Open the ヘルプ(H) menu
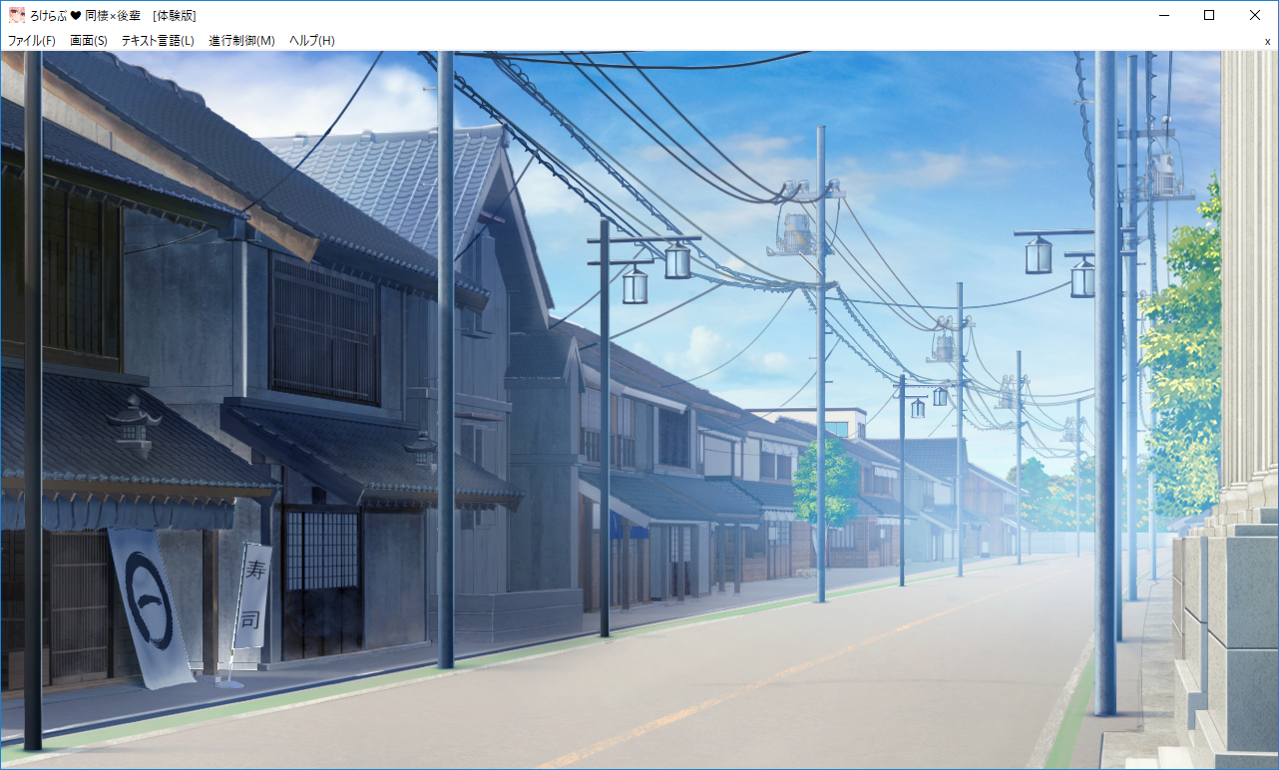Screen dimensions: 1279x770 tap(312, 41)
